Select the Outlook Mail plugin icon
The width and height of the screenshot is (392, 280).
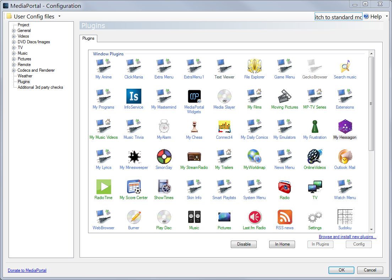pyautogui.click(x=345, y=157)
